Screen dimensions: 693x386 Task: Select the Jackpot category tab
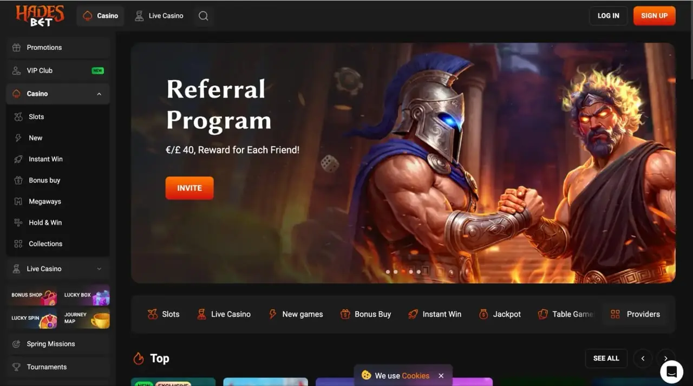500,314
